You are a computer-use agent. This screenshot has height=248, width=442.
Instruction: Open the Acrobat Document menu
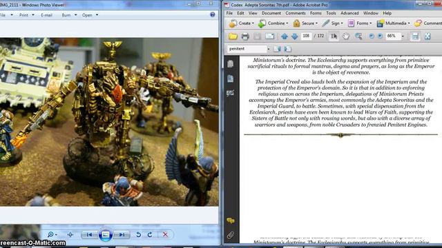pos(271,13)
